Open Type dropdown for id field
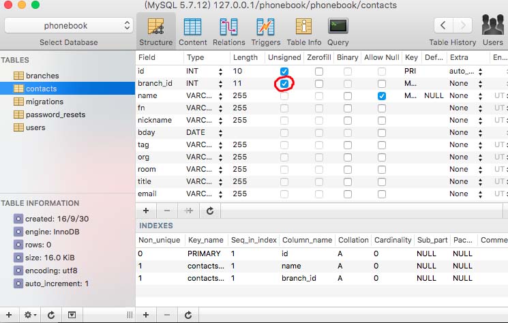The height and width of the screenshot is (323, 508). point(220,71)
